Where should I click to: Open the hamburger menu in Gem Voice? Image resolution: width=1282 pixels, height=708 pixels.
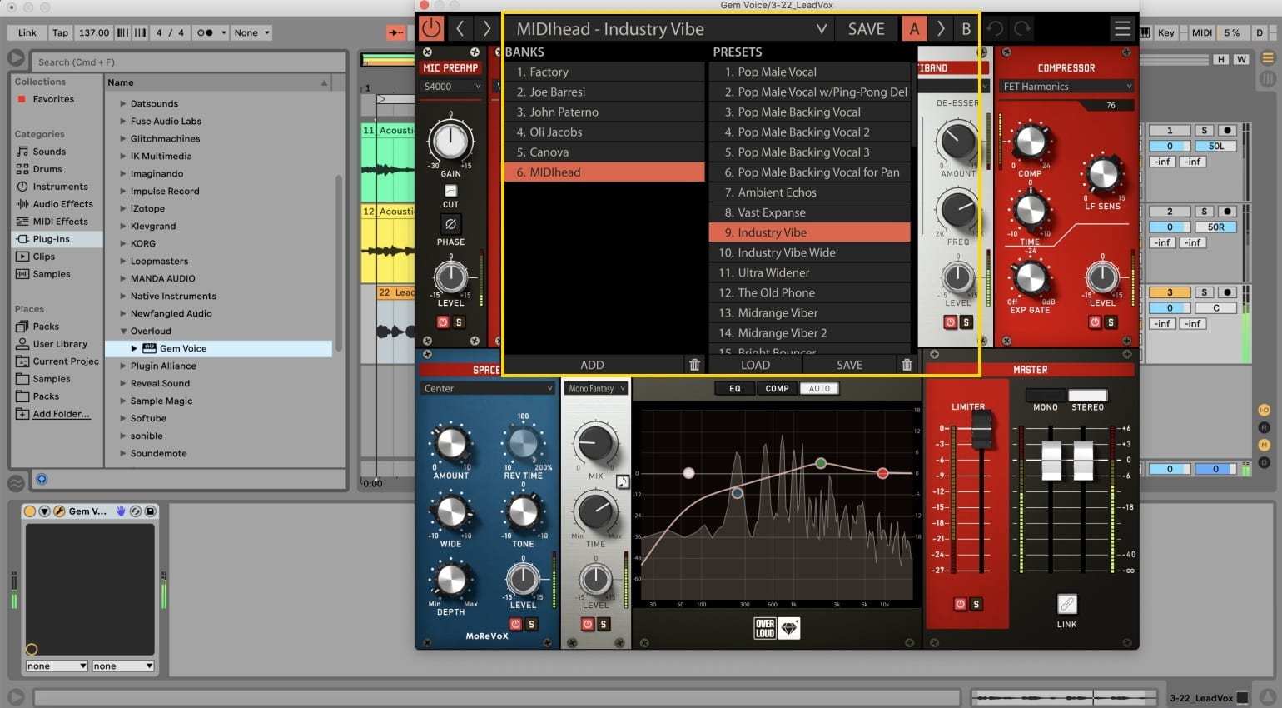point(1122,29)
